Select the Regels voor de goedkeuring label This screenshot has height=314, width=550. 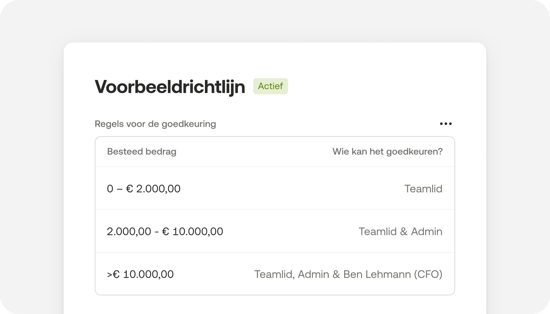point(155,124)
